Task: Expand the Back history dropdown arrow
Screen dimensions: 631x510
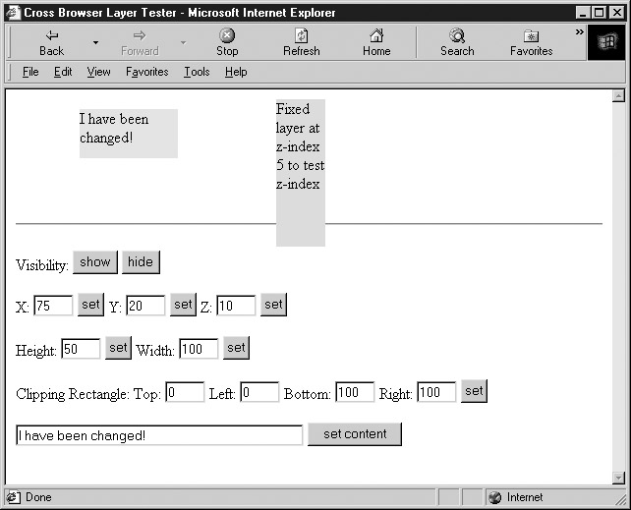Action: click(x=95, y=42)
